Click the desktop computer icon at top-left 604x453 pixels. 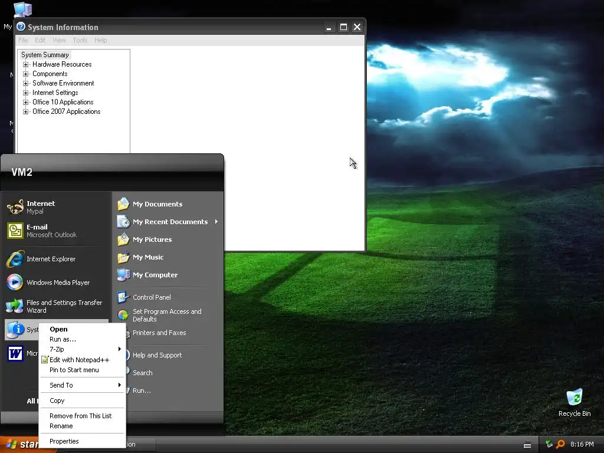(x=23, y=9)
